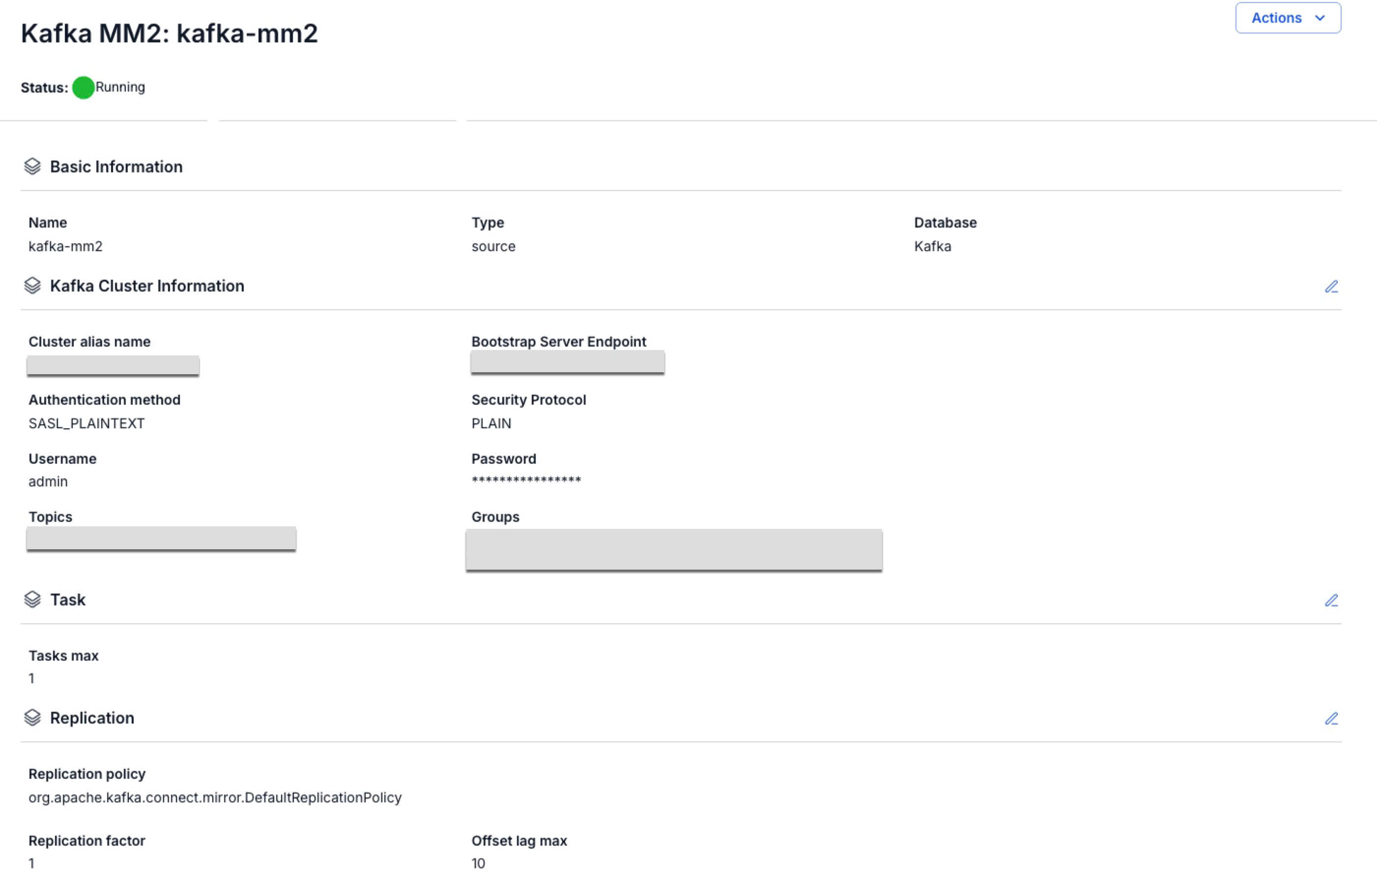This screenshot has width=1377, height=891.
Task: Click the 'Tasks max' label
Action: (x=63, y=655)
